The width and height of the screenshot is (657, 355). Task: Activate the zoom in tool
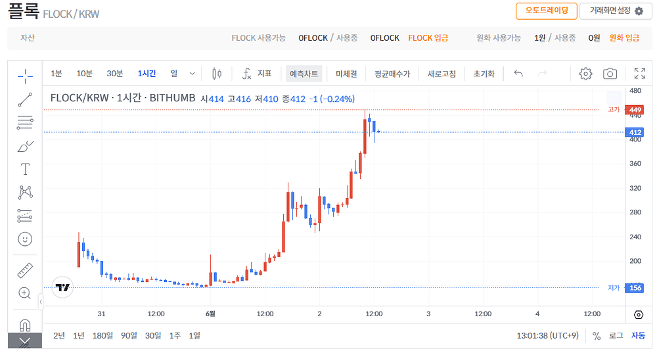point(25,293)
